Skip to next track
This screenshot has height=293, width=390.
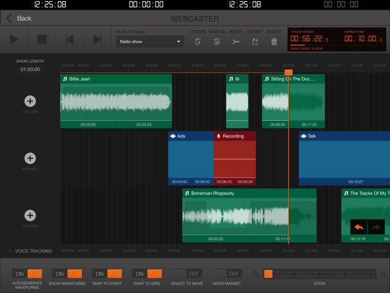point(97,40)
